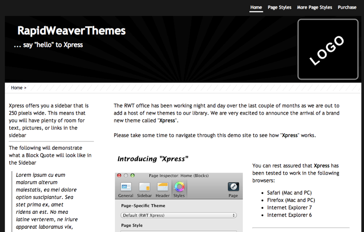Visit the Purchase link in the top navigation

tap(347, 7)
